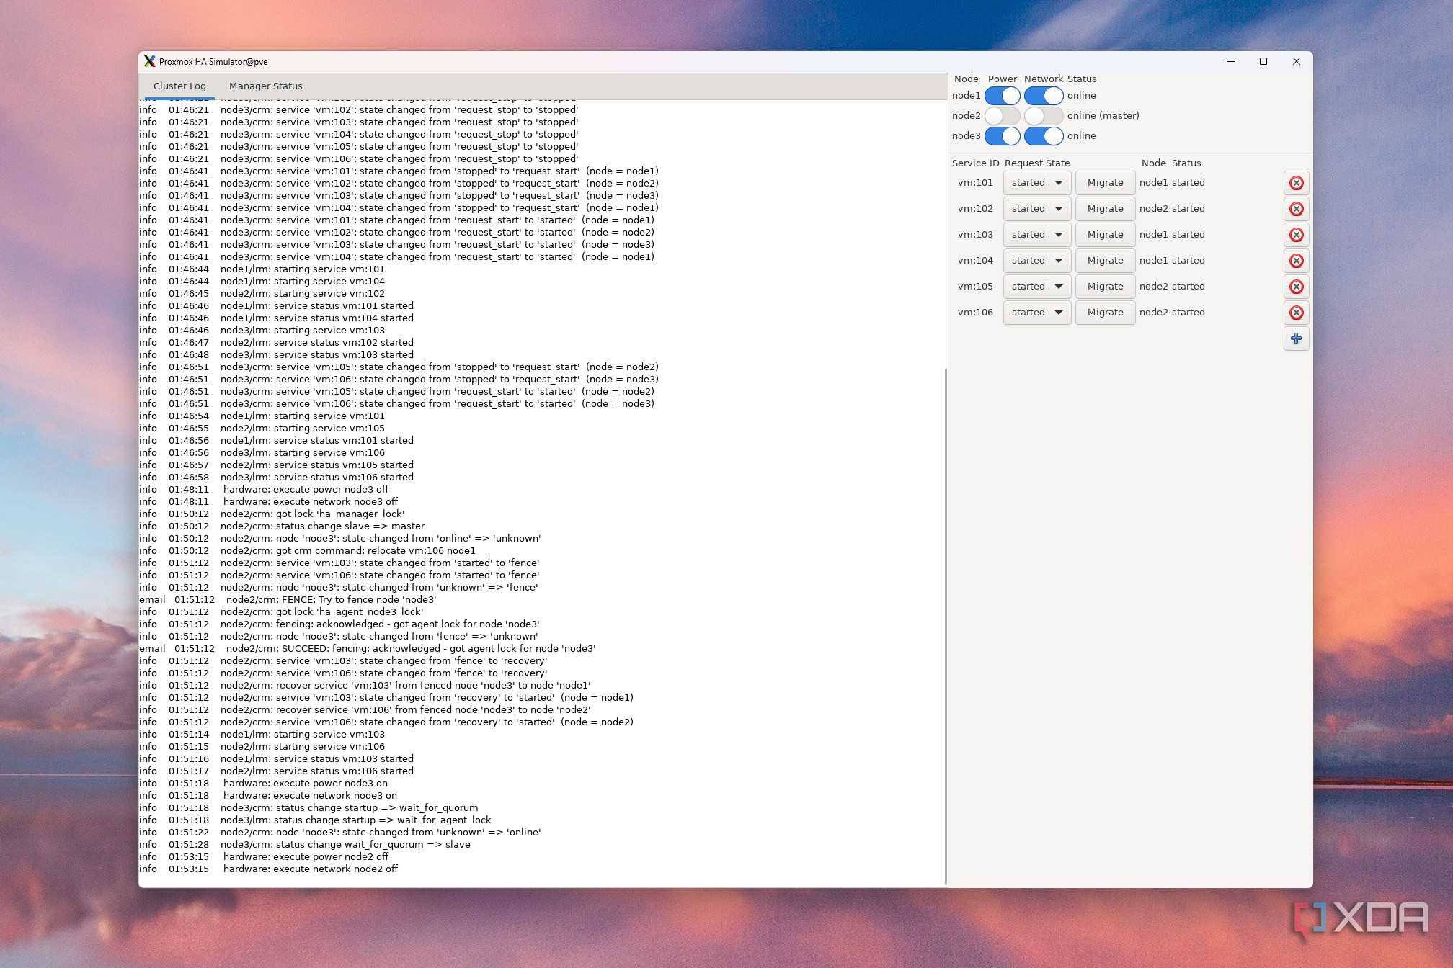Click the Service ID column header
1453x968 pixels.
(x=975, y=163)
